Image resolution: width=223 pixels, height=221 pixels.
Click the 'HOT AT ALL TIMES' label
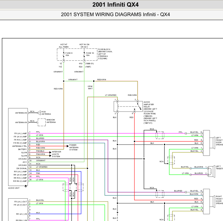(64, 45)
